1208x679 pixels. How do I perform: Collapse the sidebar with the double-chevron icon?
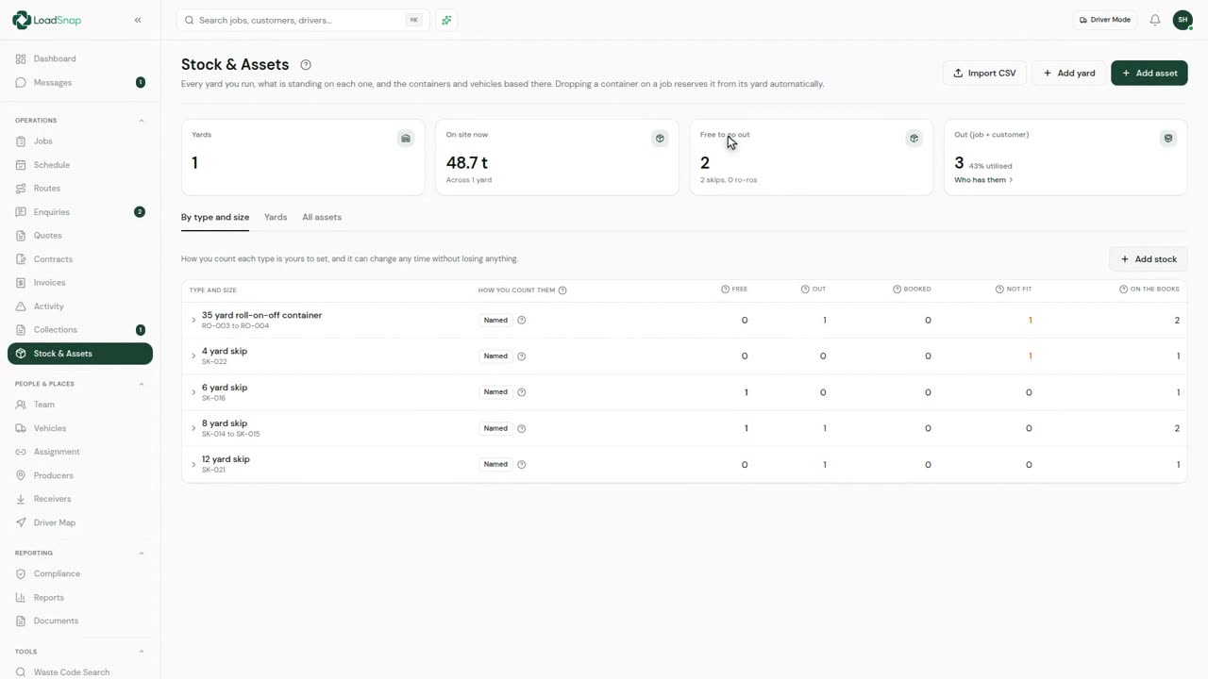point(138,20)
